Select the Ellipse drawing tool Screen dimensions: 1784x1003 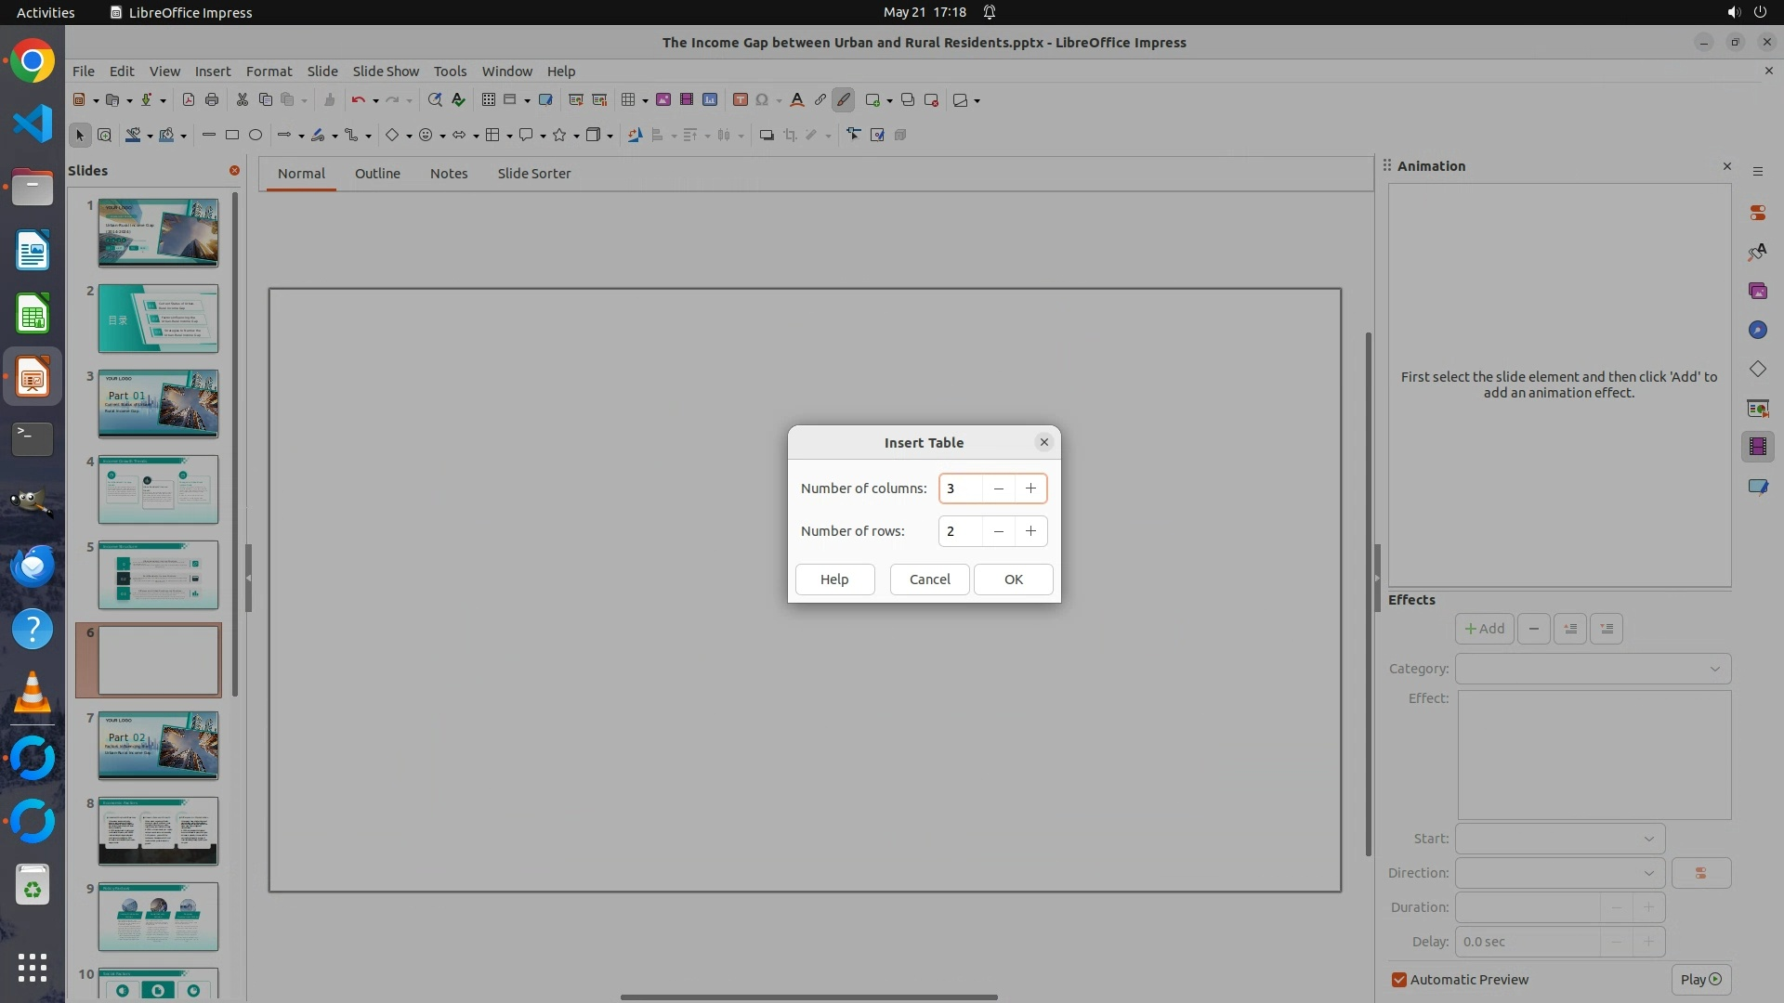click(x=256, y=136)
